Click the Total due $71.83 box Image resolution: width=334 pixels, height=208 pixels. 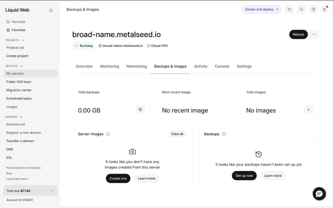pos(30,191)
